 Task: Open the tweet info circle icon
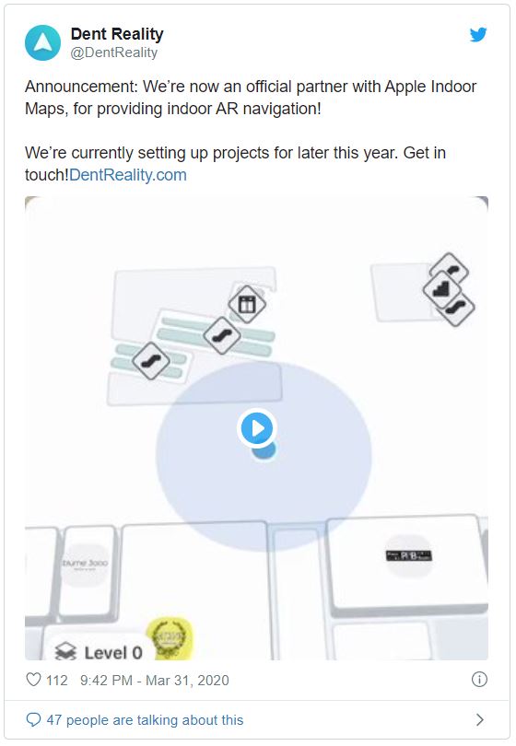coord(479,680)
